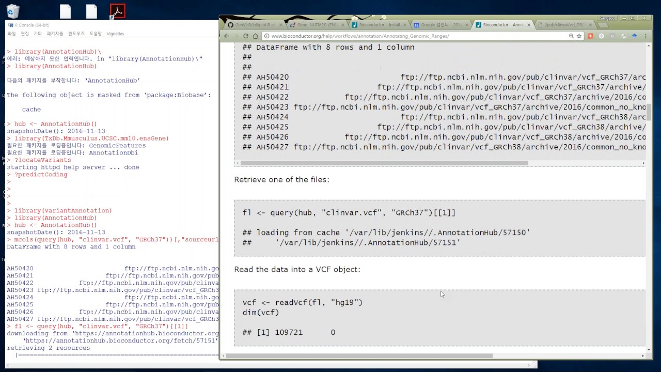Viewport: 661px width, 372px height.
Task: Open the red plus extension icon
Action: 590,36
